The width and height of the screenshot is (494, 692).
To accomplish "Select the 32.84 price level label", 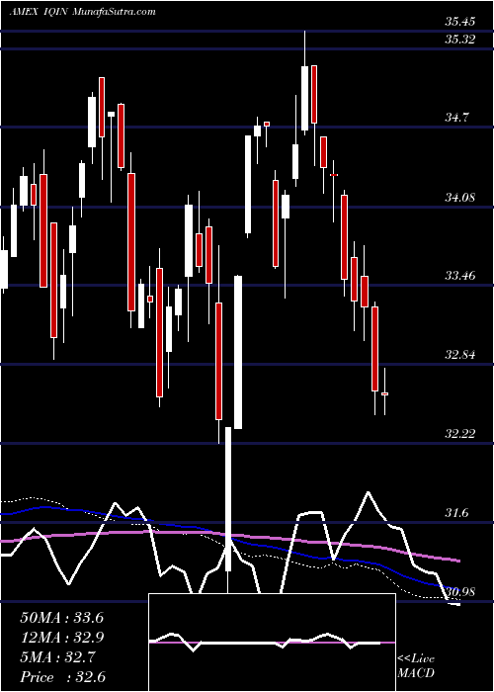I will click(459, 354).
